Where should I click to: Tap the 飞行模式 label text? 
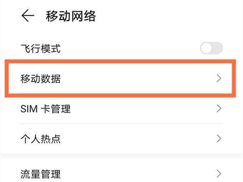(x=40, y=49)
